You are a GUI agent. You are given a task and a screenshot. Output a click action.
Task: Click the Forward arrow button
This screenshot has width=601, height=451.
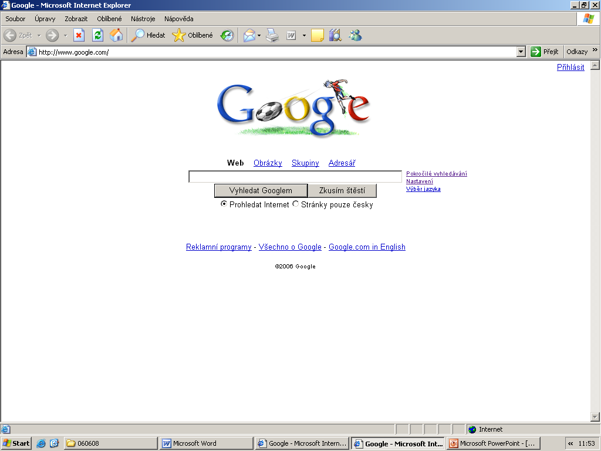coord(52,35)
